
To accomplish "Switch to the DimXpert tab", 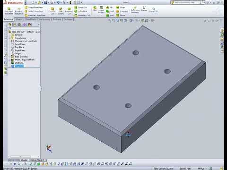I will point(68,19).
